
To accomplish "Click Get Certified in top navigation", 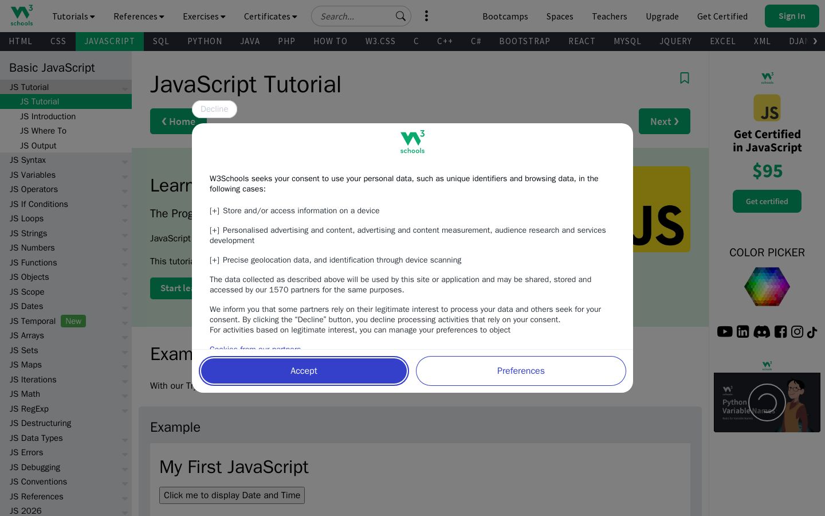I will coord(722,16).
